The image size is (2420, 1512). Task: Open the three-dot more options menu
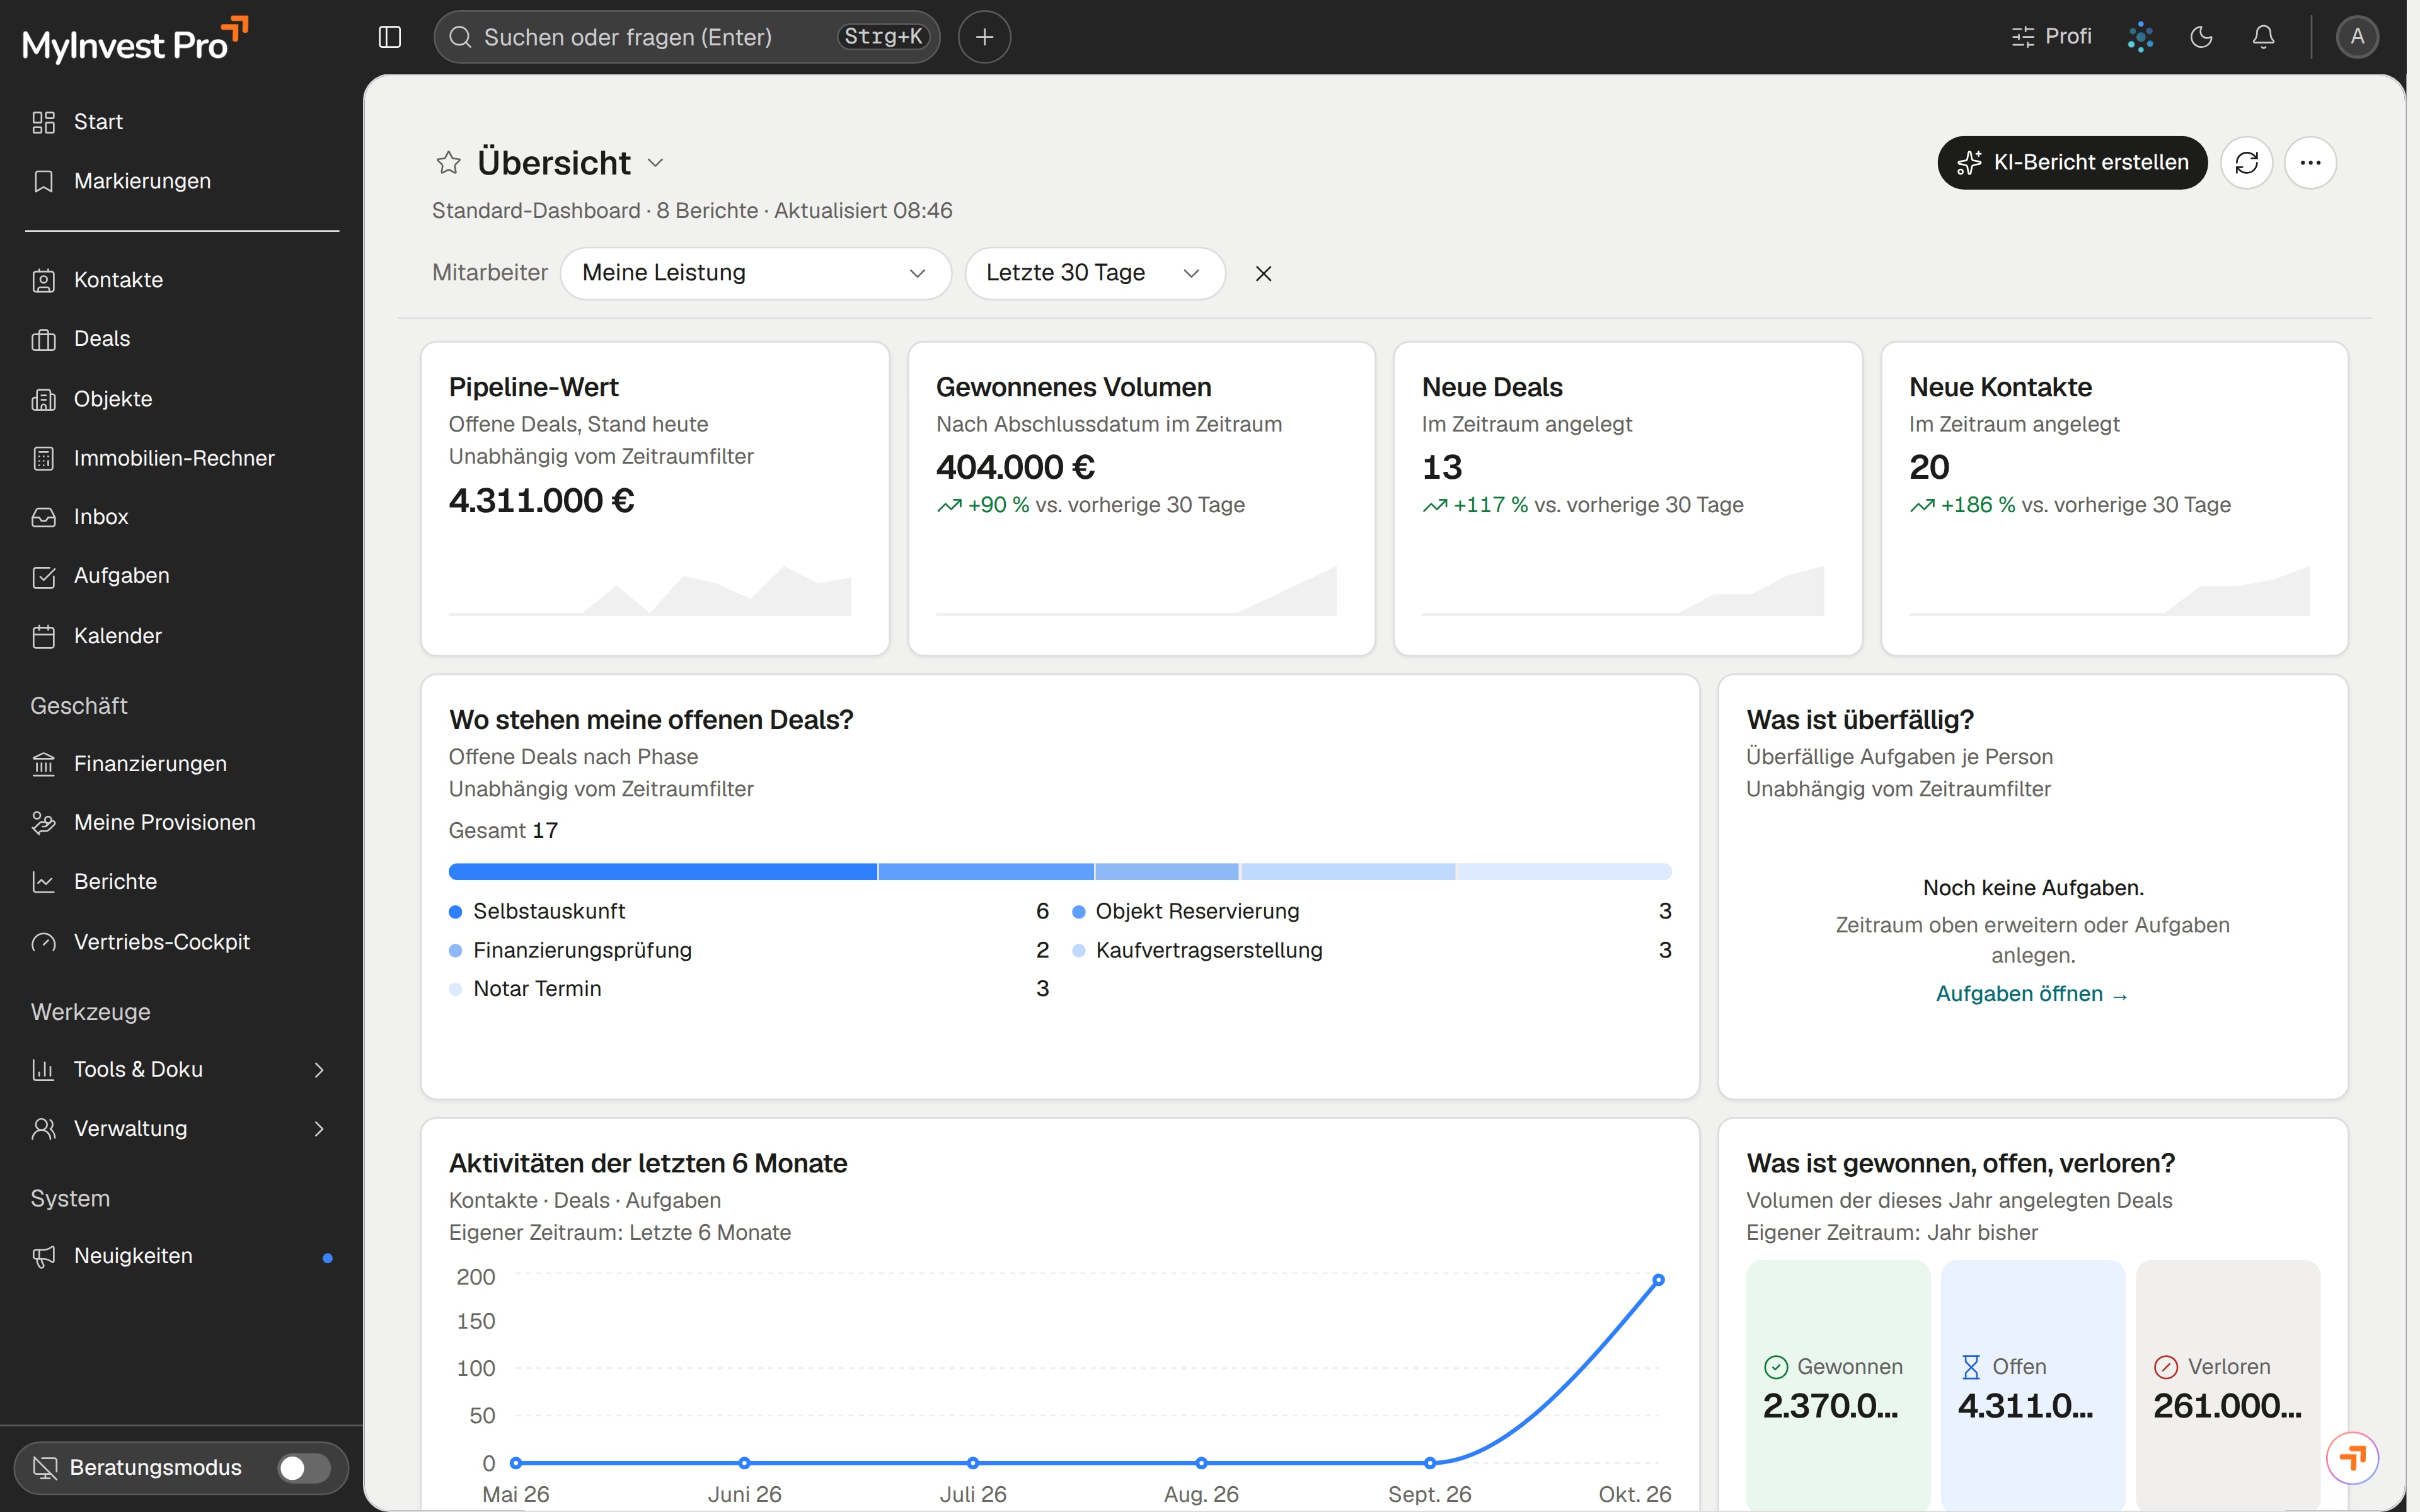(x=2310, y=162)
